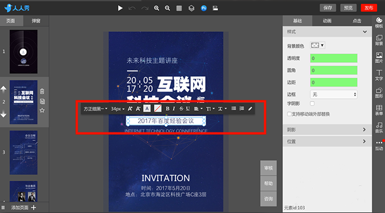
Task: Open the 表单 form panel
Action: (x=379, y=110)
